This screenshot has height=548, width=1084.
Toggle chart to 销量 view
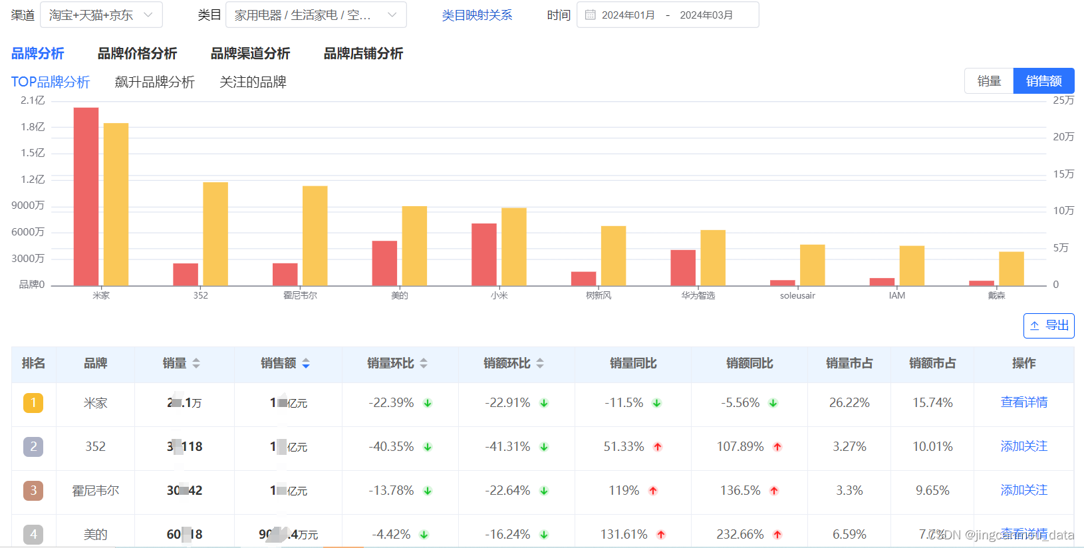point(989,81)
